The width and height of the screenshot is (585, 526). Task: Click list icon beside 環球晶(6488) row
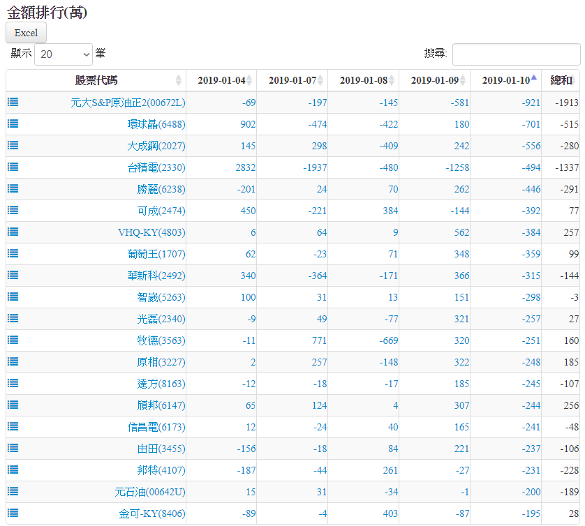[x=13, y=124]
